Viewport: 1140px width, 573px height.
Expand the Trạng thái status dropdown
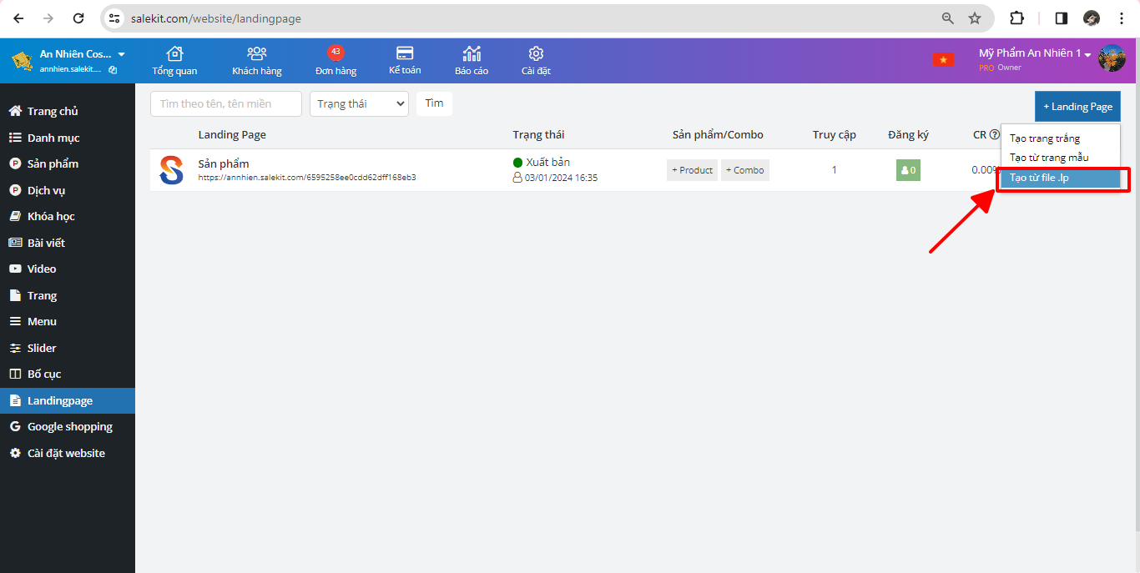pos(359,104)
